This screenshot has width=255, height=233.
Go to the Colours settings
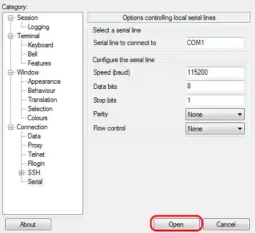pyautogui.click(x=38, y=118)
